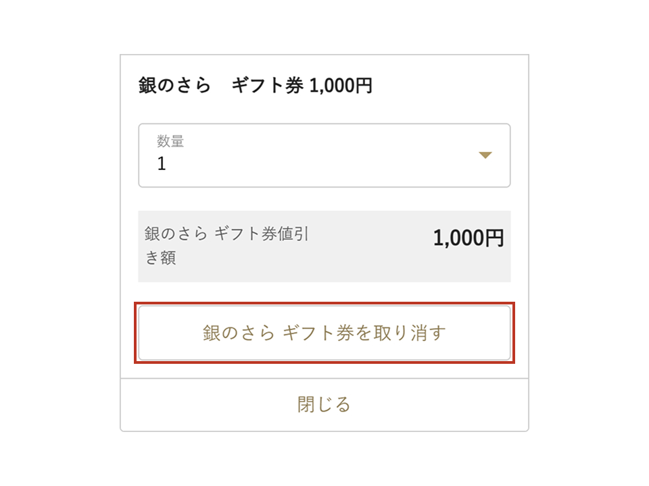Cancel the gift voucher using gold-text button
This screenshot has height=486, width=649.
coord(324,333)
